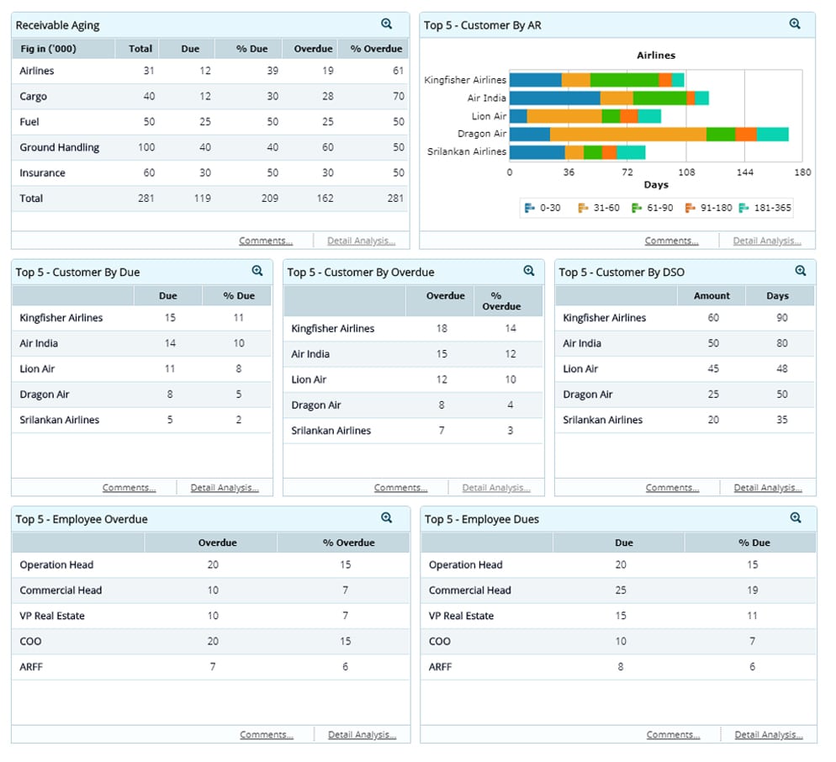Open Detail Analysis under Customer By AR chart
The height and width of the screenshot is (762, 836).
tap(767, 241)
